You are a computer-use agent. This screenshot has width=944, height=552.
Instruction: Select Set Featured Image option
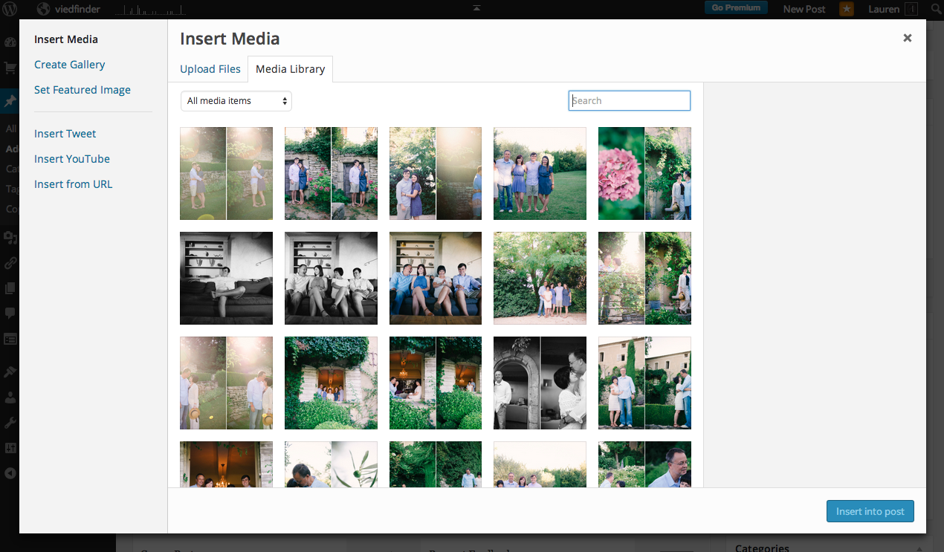(83, 90)
